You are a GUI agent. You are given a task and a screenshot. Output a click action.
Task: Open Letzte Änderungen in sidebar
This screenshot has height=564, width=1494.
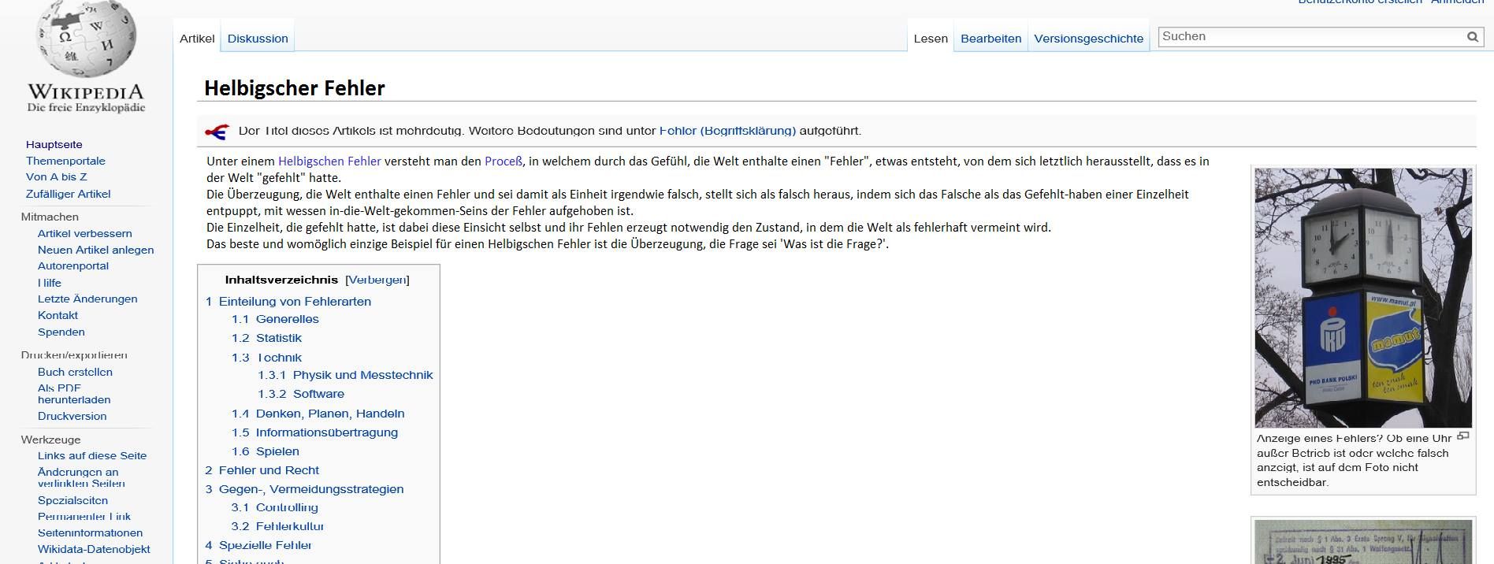tap(87, 299)
